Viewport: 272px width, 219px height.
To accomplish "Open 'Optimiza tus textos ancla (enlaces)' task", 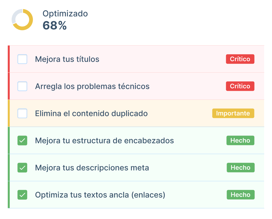I will (100, 195).
